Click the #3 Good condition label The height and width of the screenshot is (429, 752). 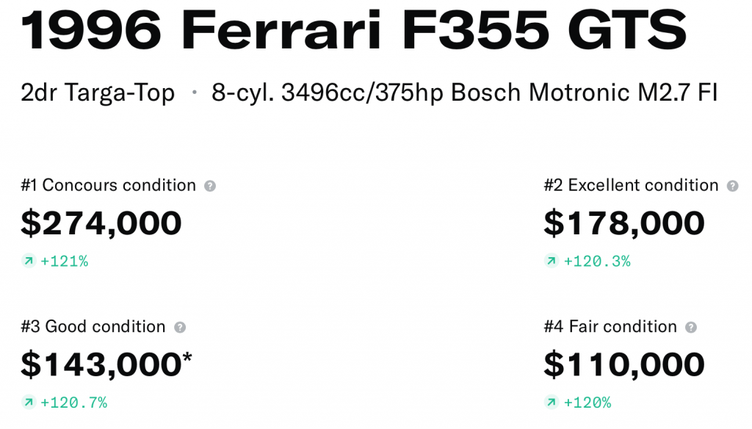pos(93,326)
